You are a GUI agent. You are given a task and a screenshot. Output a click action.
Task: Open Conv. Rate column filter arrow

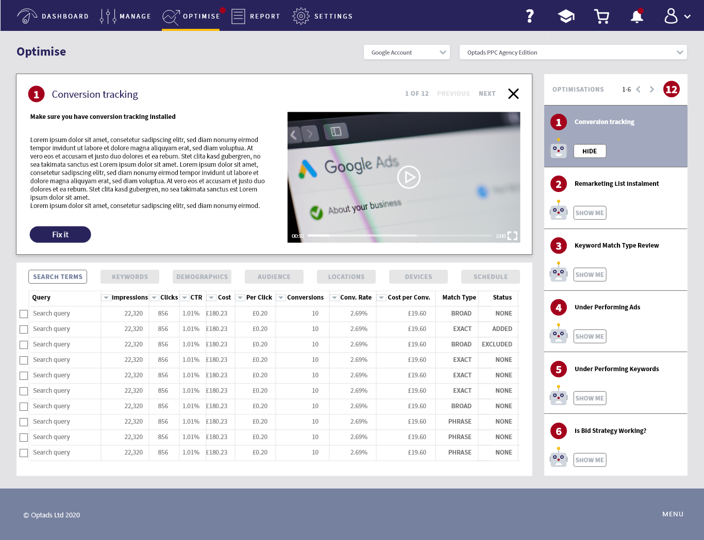point(334,298)
